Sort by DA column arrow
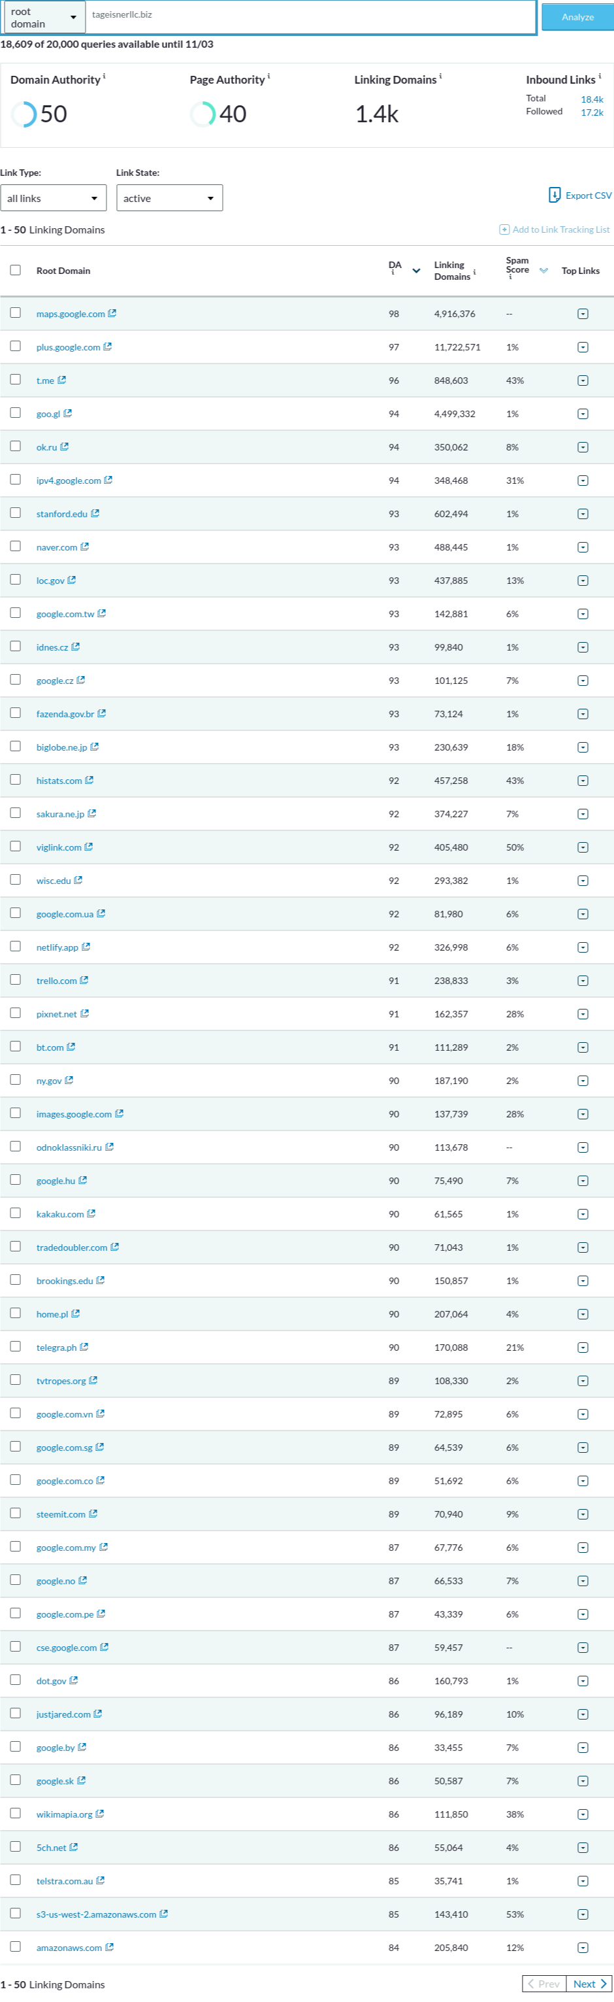The width and height of the screenshot is (614, 2002). coord(417,271)
